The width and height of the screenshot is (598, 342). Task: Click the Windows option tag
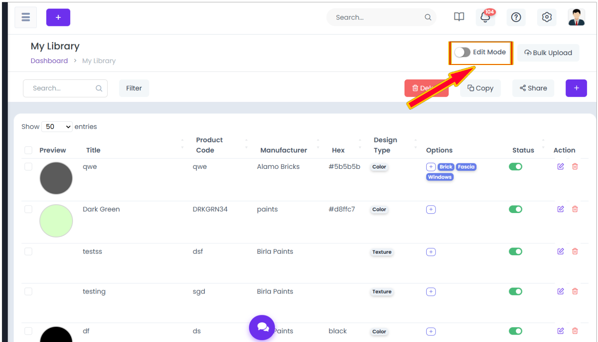[x=440, y=177]
